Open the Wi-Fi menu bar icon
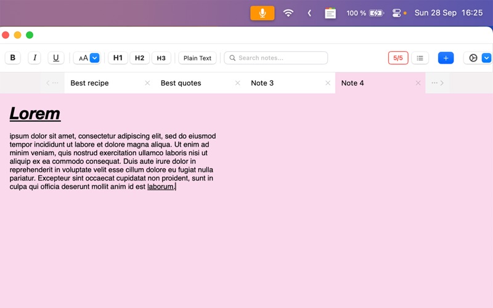 288,13
